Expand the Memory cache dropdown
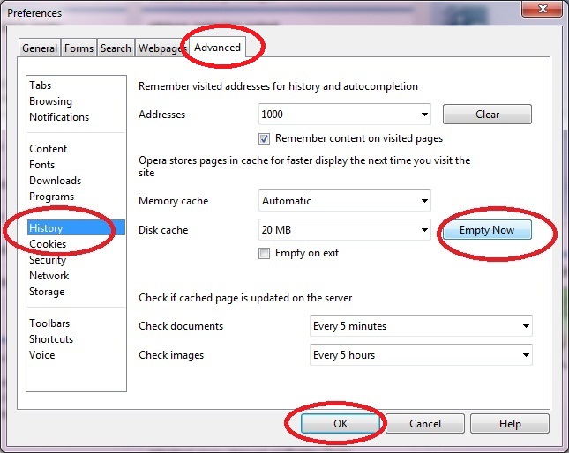The image size is (569, 453). click(x=344, y=200)
